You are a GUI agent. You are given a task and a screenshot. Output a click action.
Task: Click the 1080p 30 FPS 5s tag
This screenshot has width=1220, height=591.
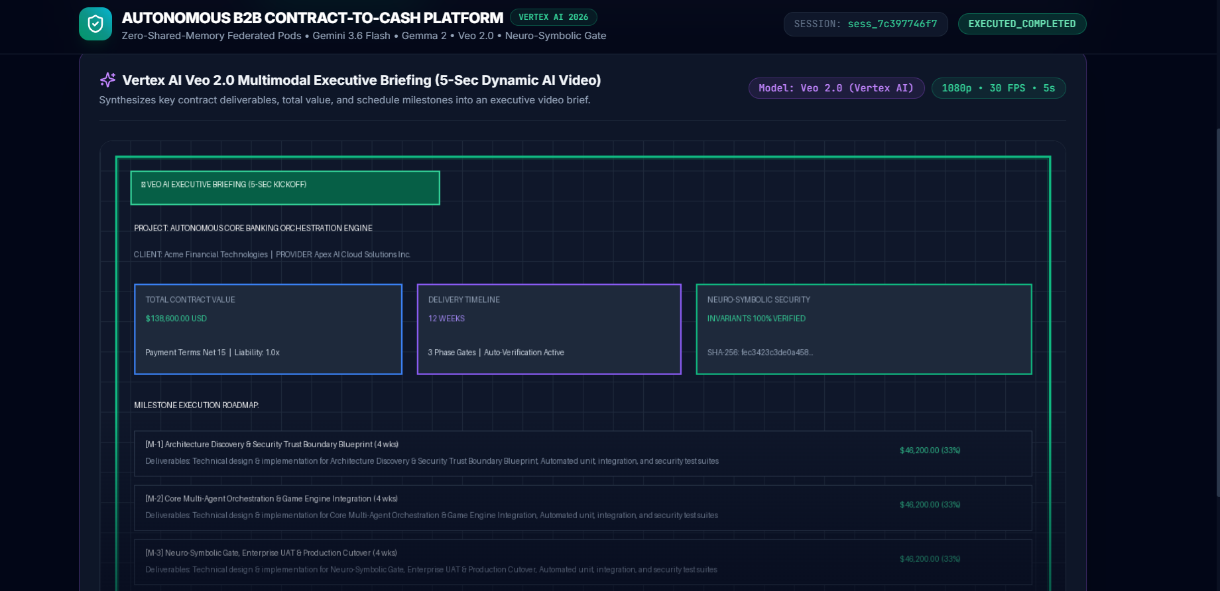point(998,88)
